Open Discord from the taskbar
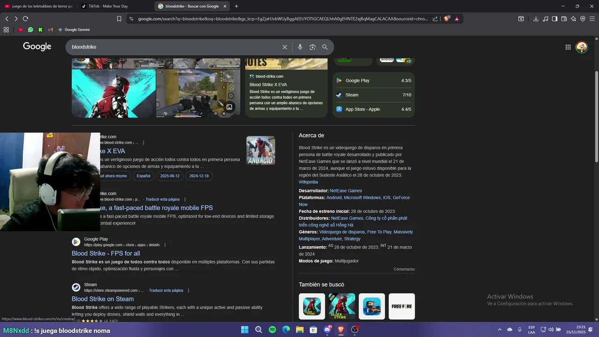 tap(327, 330)
